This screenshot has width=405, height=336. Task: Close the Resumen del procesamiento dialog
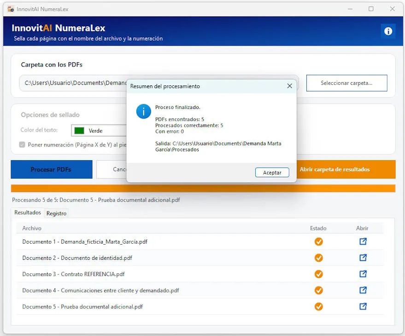(289, 86)
